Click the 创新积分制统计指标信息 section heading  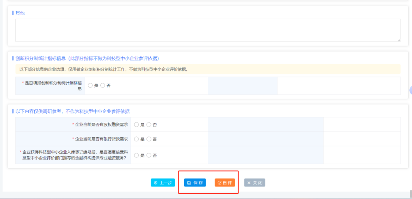coord(87,58)
